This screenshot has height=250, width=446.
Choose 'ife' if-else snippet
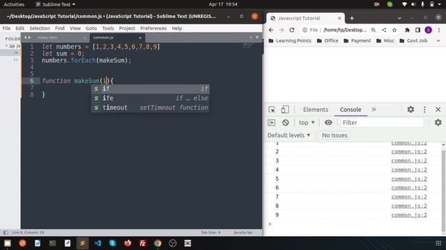(x=151, y=98)
